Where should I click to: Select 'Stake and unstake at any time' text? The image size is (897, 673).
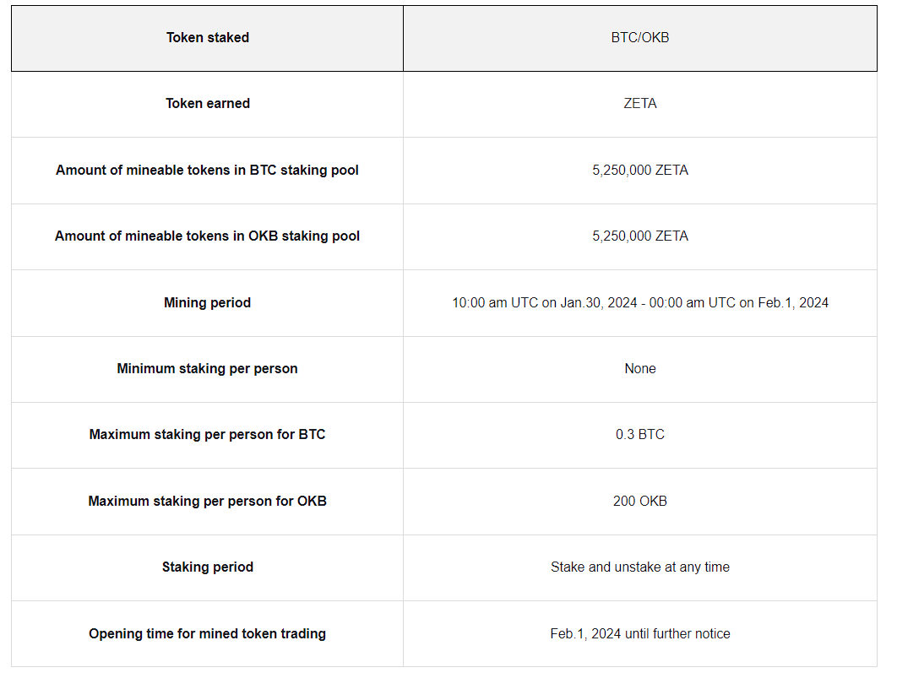[639, 567]
